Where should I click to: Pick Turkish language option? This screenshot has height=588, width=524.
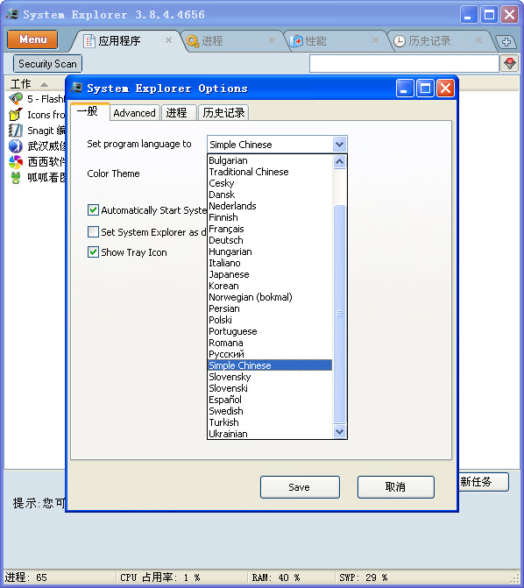[270, 422]
